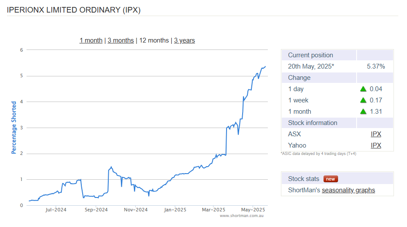Click the ASIC data delay footnote
This screenshot has width=407, height=227.
(x=318, y=154)
